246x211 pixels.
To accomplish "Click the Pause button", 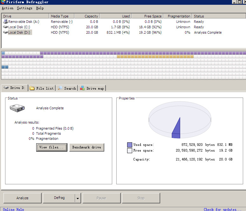I will (101, 198).
